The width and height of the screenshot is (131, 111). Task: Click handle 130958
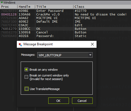click(25, 32)
